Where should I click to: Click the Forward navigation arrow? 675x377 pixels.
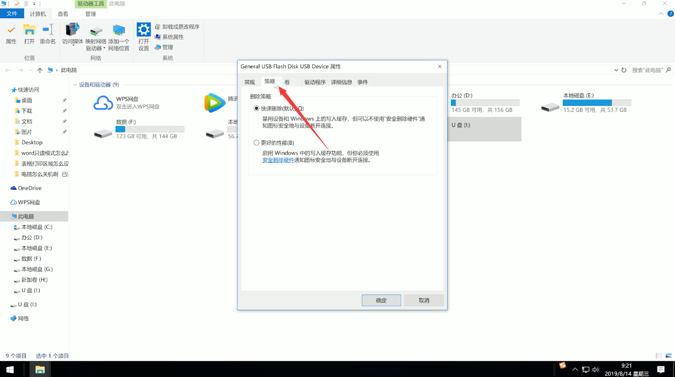click(20, 70)
